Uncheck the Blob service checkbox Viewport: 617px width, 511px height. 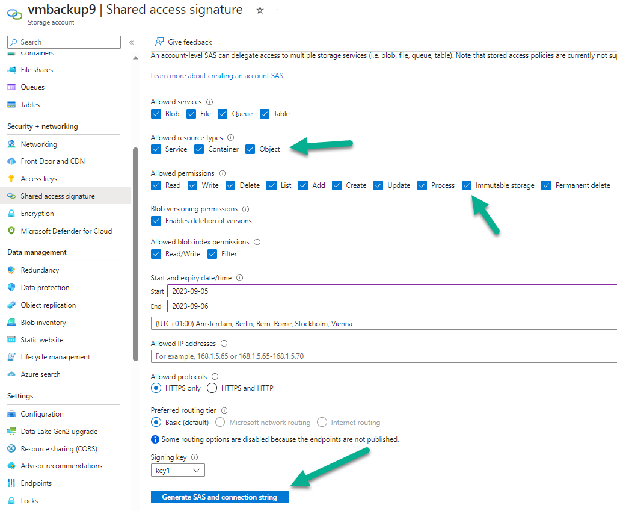tap(156, 114)
